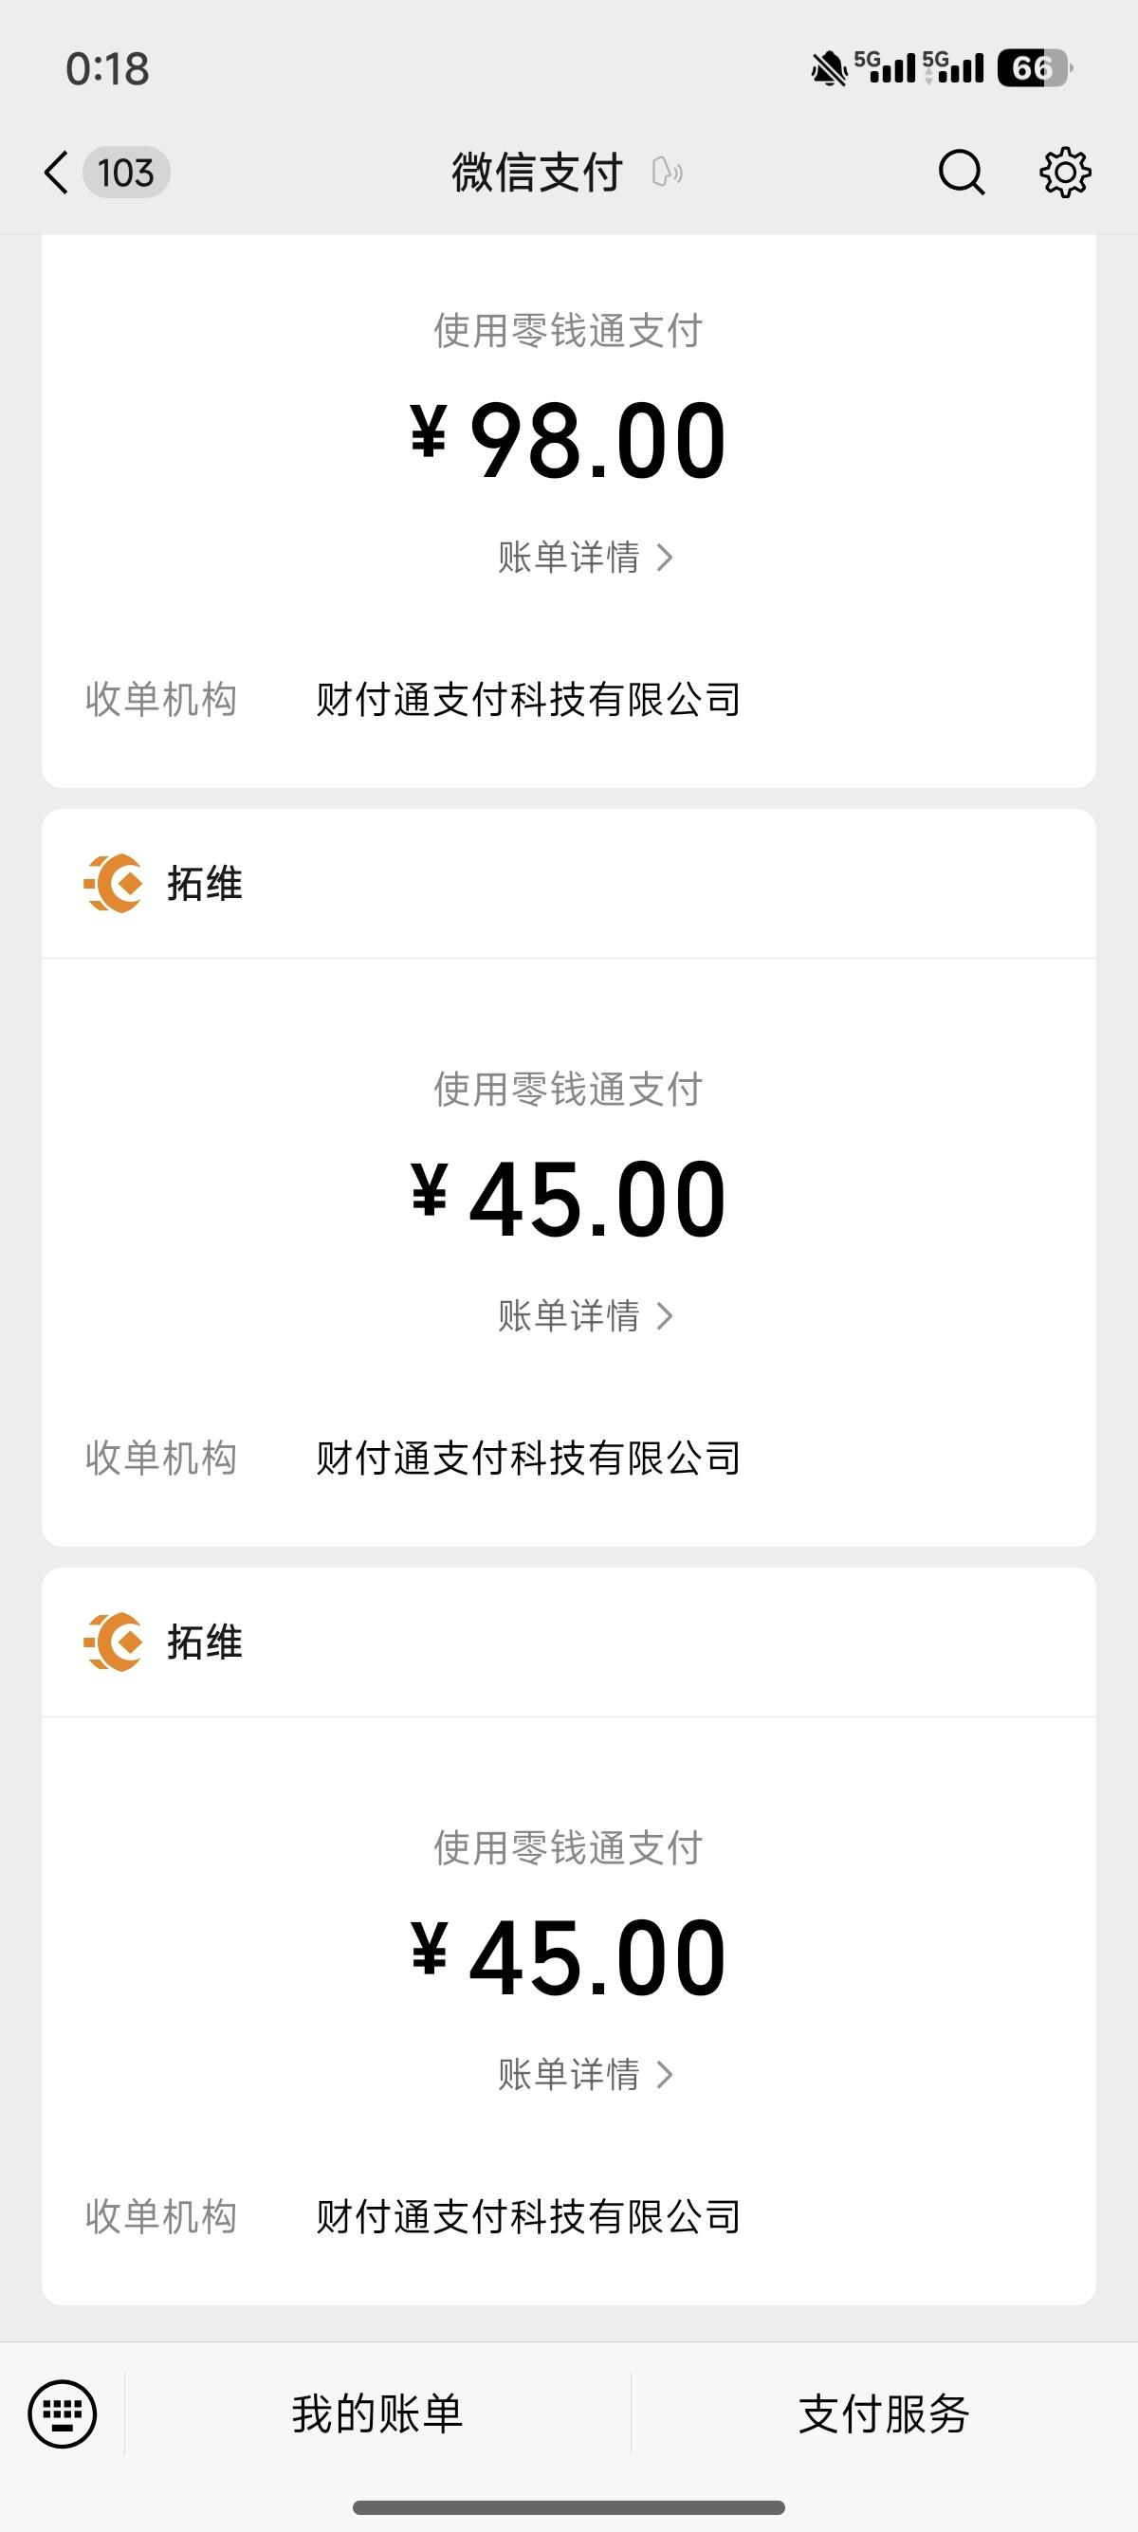Switch to keyboard input icon
The height and width of the screenshot is (2532, 1138).
[x=63, y=2413]
